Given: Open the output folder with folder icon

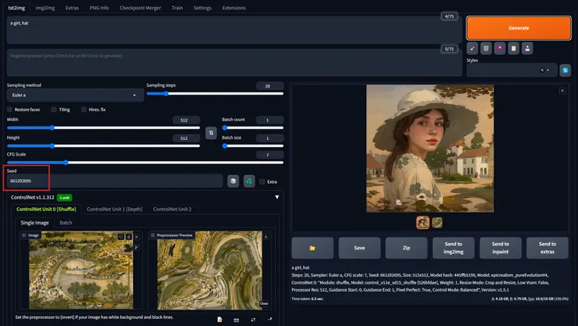Looking at the screenshot, I should tap(312, 248).
